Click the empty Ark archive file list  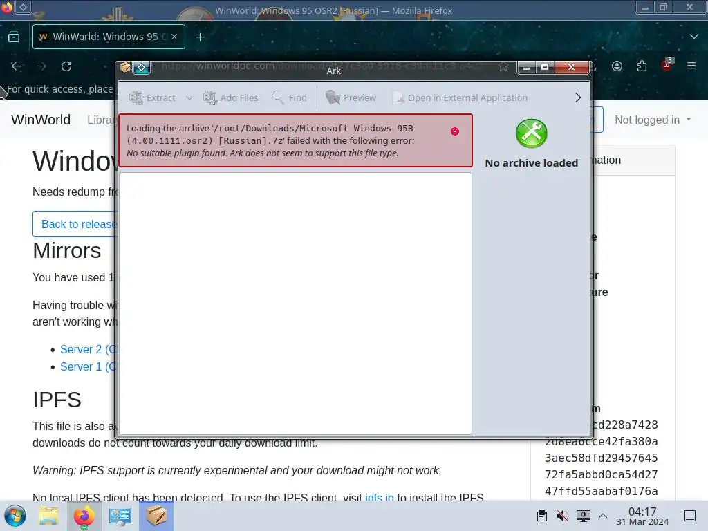295,303
